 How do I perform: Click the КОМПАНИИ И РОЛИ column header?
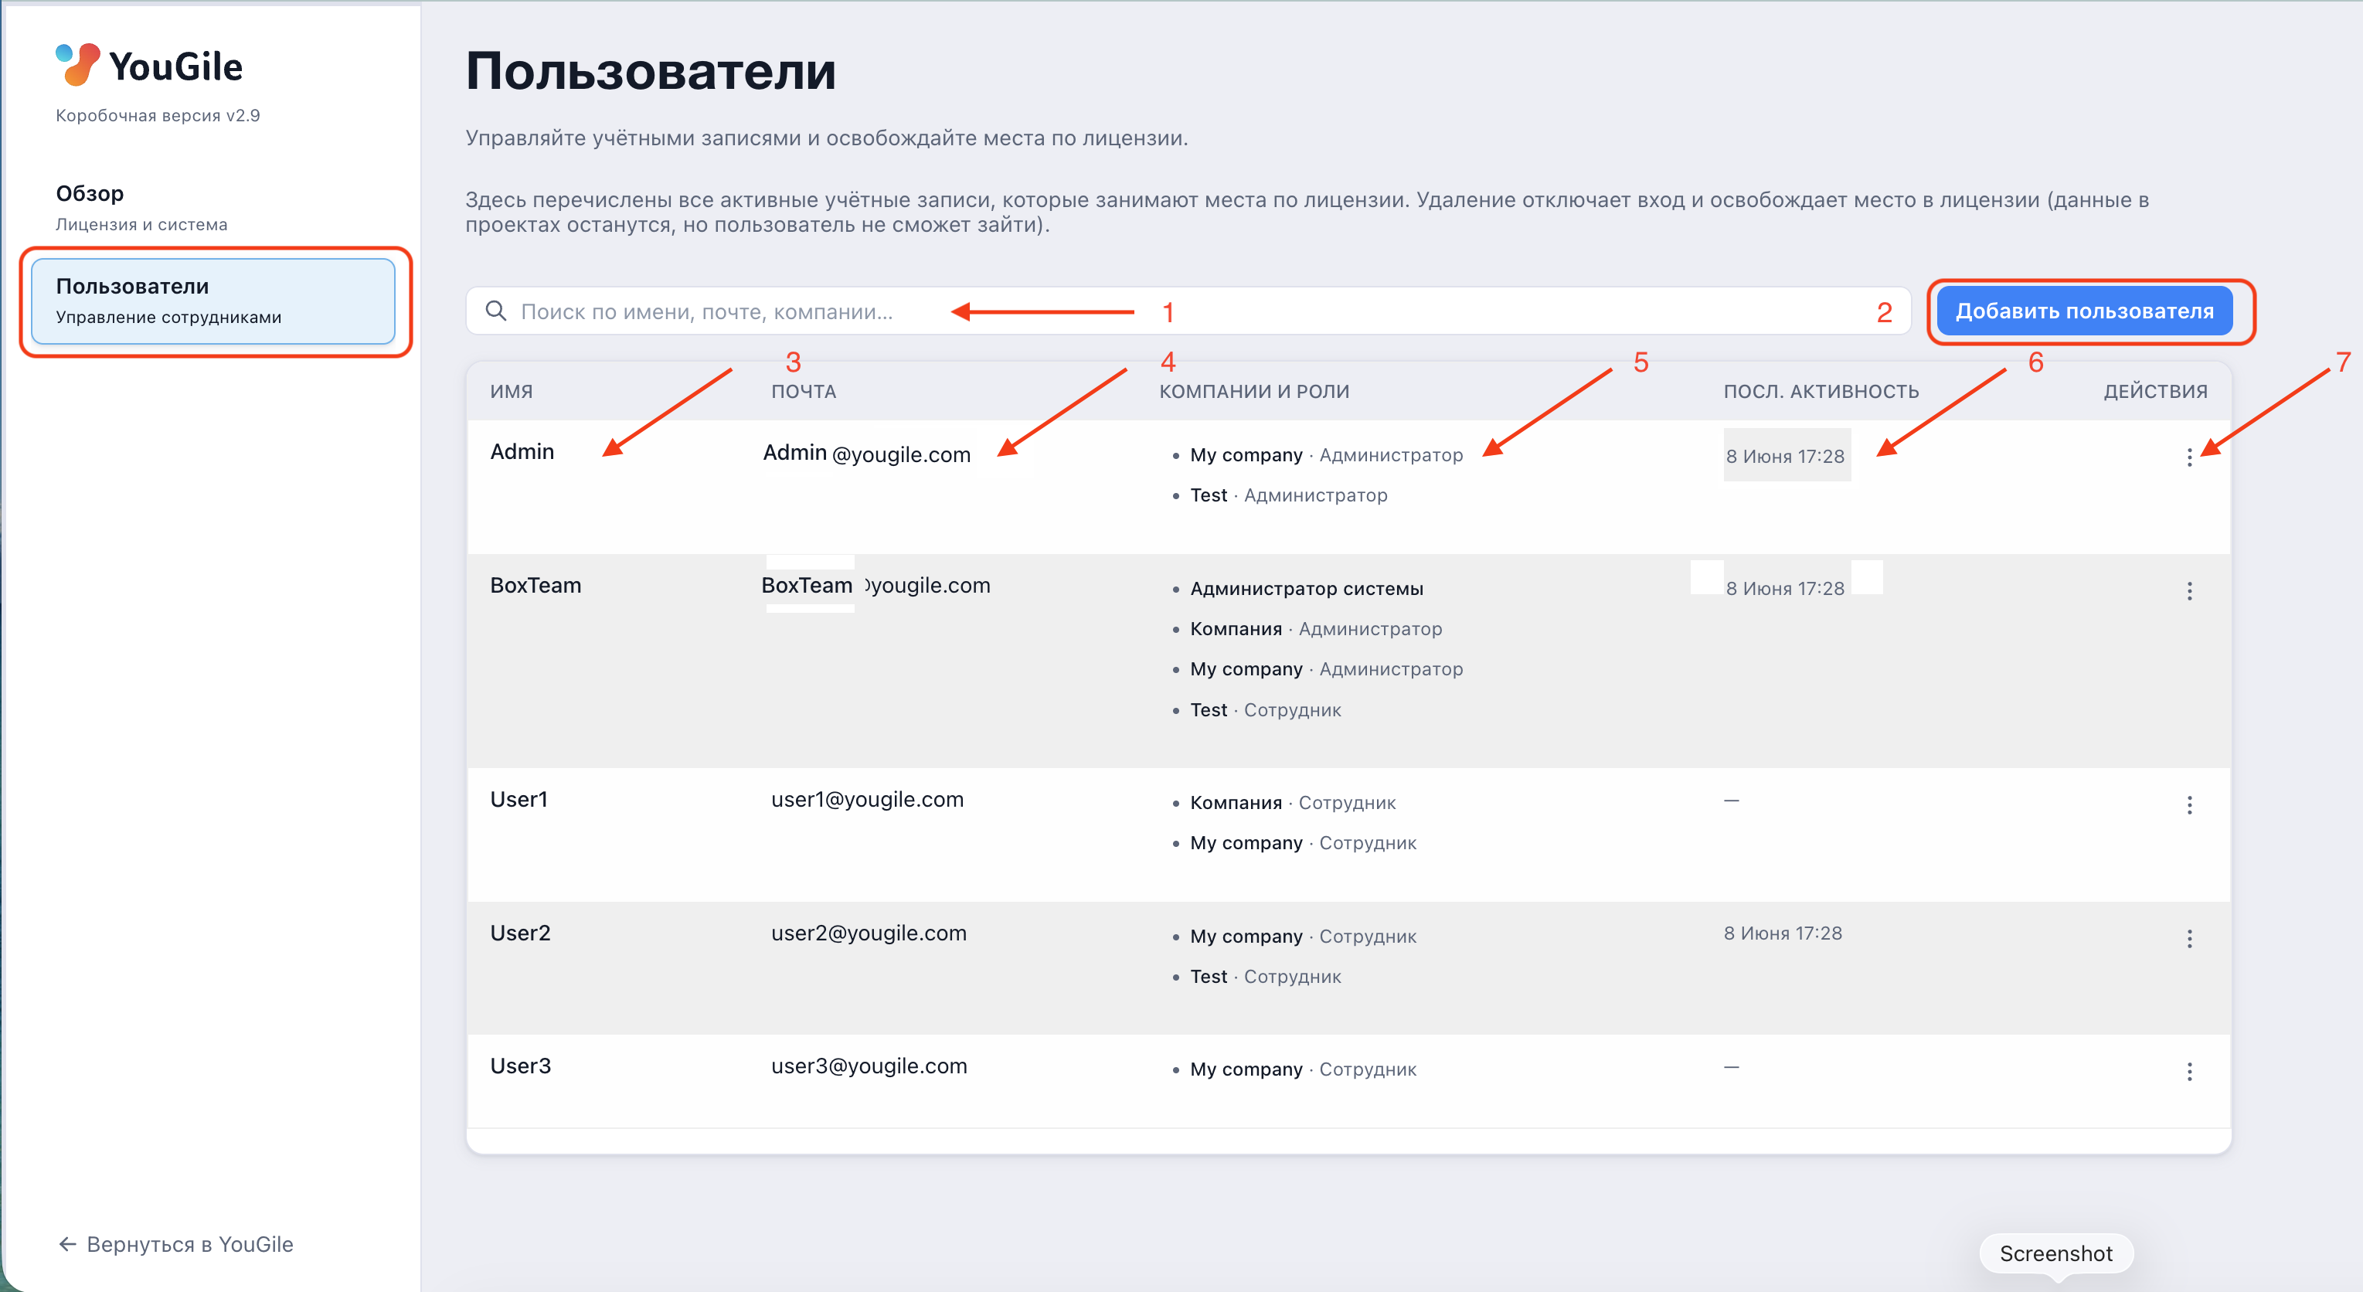coord(1254,392)
